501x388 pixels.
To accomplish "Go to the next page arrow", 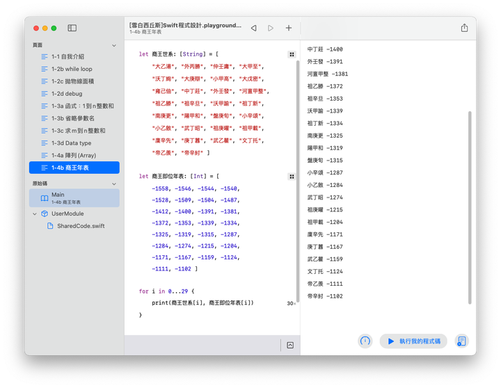I will [x=271, y=28].
